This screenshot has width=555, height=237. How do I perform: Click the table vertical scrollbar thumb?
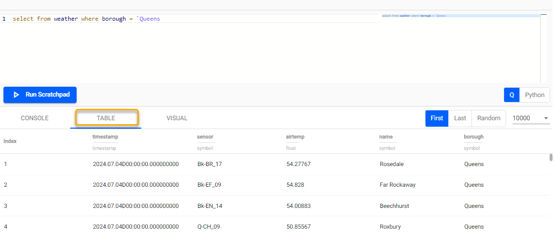551,157
